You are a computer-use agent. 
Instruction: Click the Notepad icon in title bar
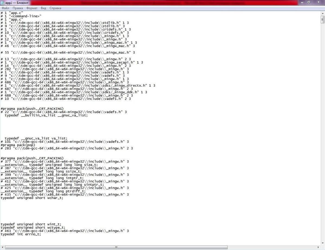point(3,2)
